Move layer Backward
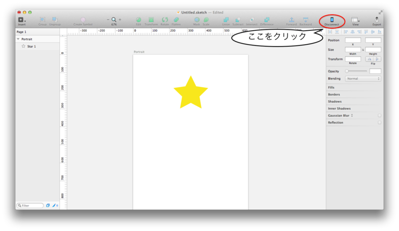 [x=306, y=19]
